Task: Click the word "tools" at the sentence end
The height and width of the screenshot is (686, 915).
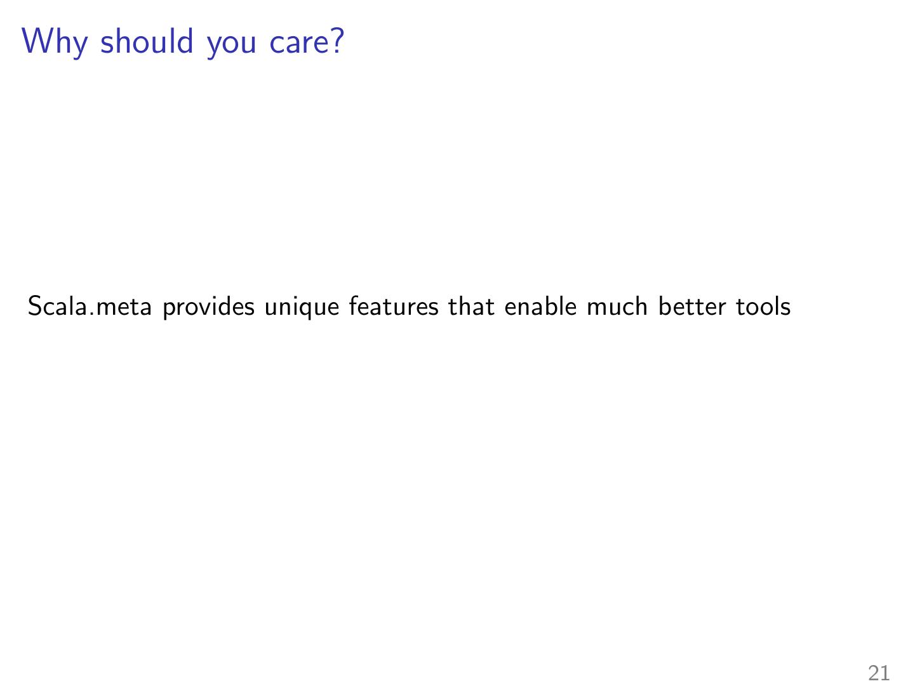Action: [763, 307]
